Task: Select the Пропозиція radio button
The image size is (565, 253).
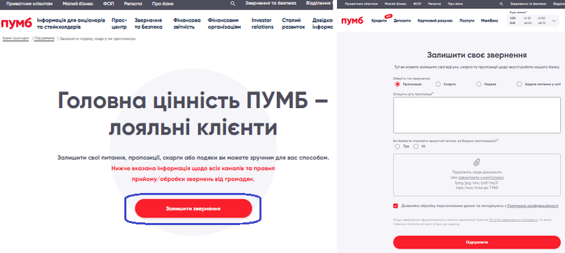Action: (x=398, y=84)
